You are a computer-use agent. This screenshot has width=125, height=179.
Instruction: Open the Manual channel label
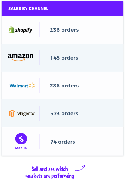click(x=21, y=148)
